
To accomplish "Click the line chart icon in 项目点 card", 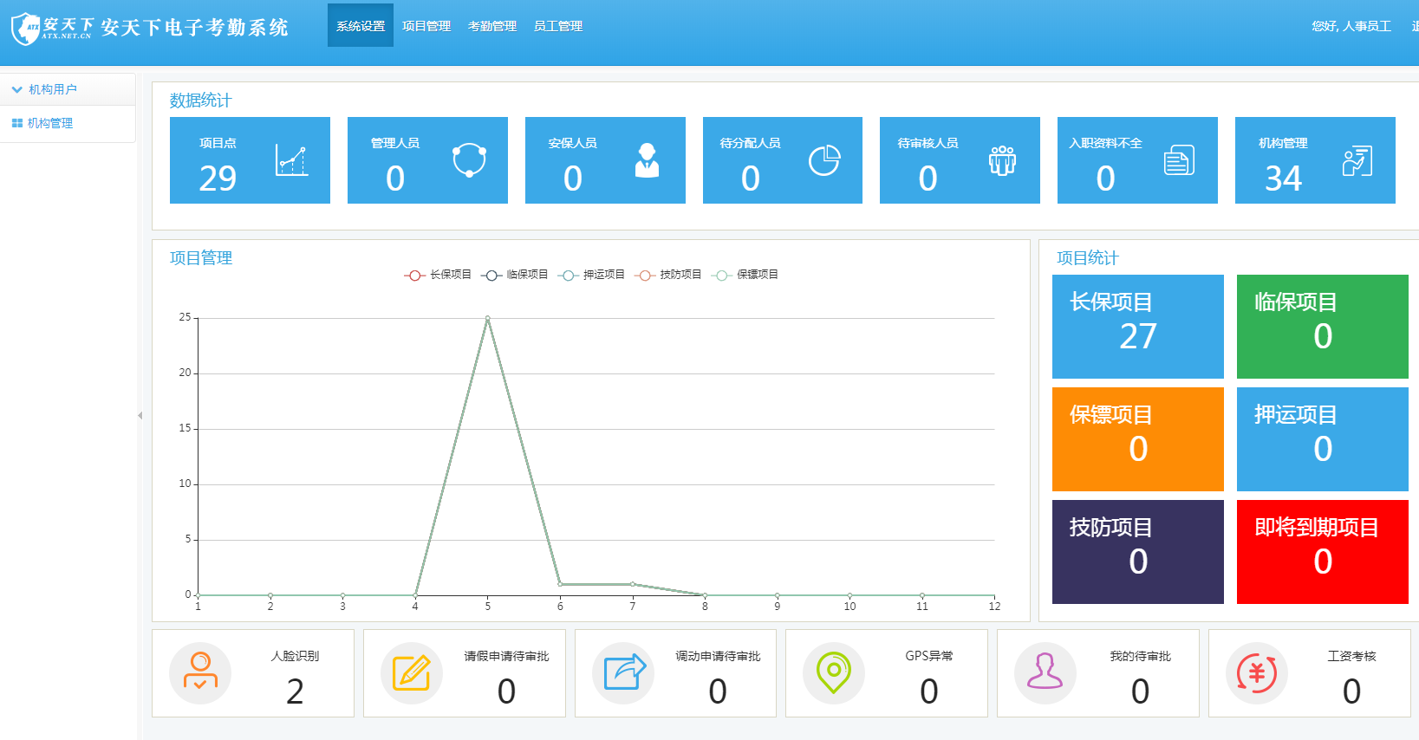I will (x=291, y=160).
